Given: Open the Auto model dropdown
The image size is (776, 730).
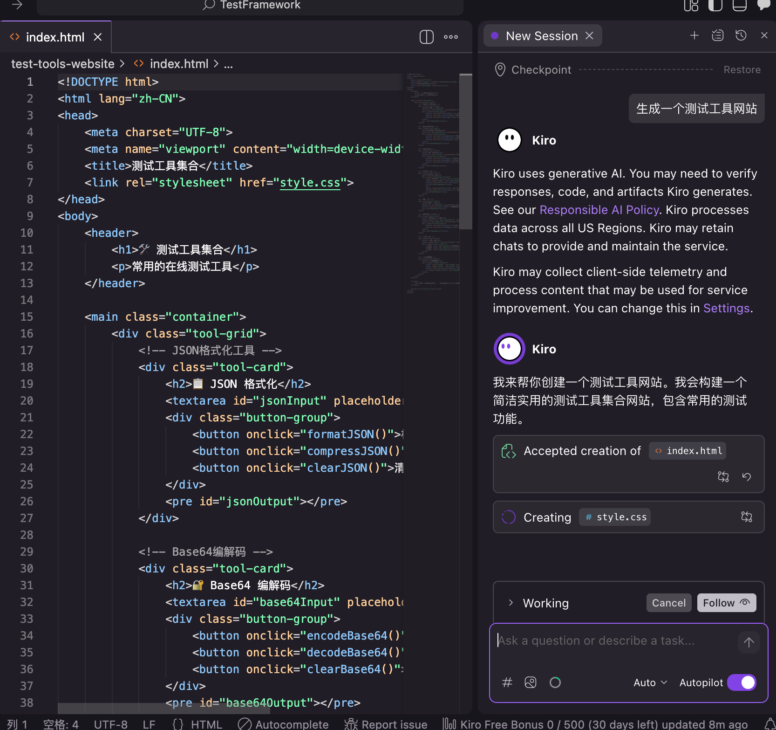Looking at the screenshot, I should click(x=650, y=682).
